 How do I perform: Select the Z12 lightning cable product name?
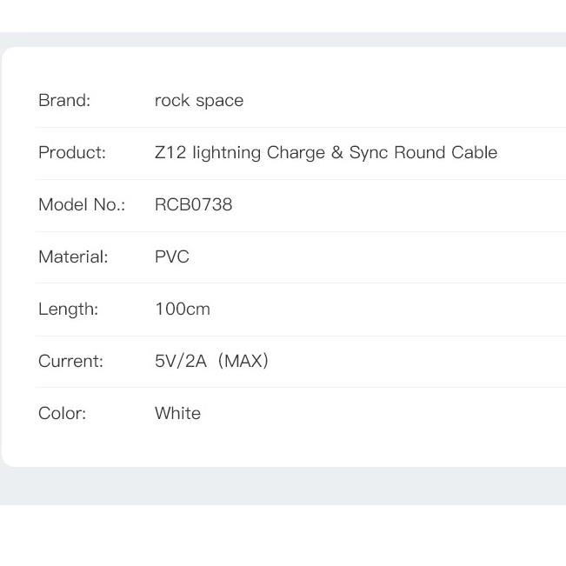point(326,153)
